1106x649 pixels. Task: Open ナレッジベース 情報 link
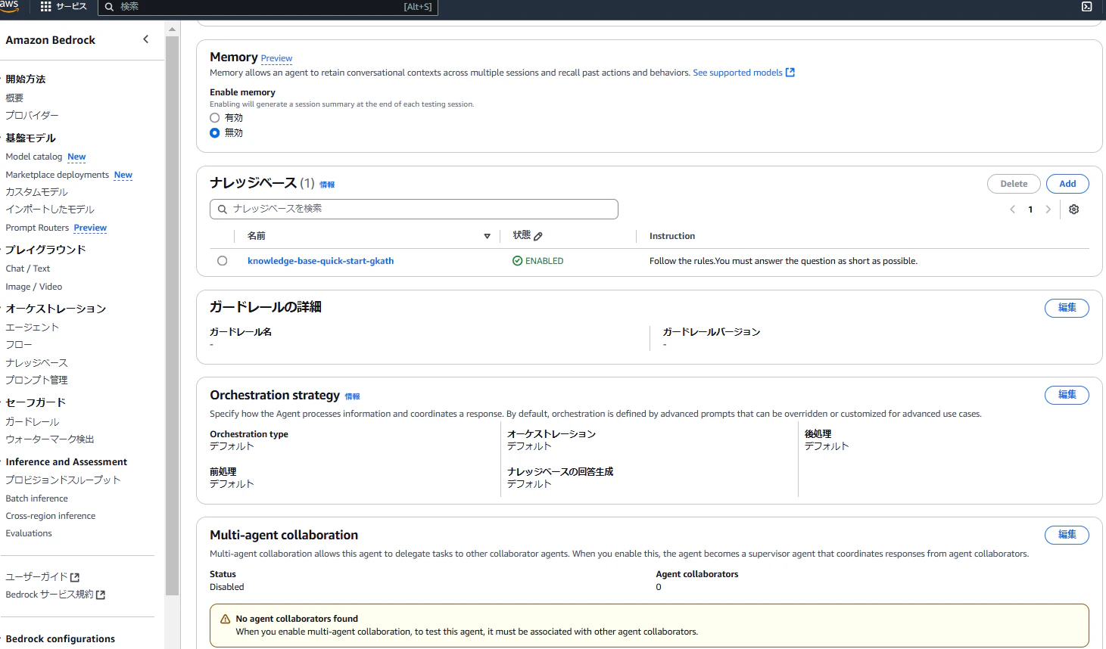pos(327,185)
